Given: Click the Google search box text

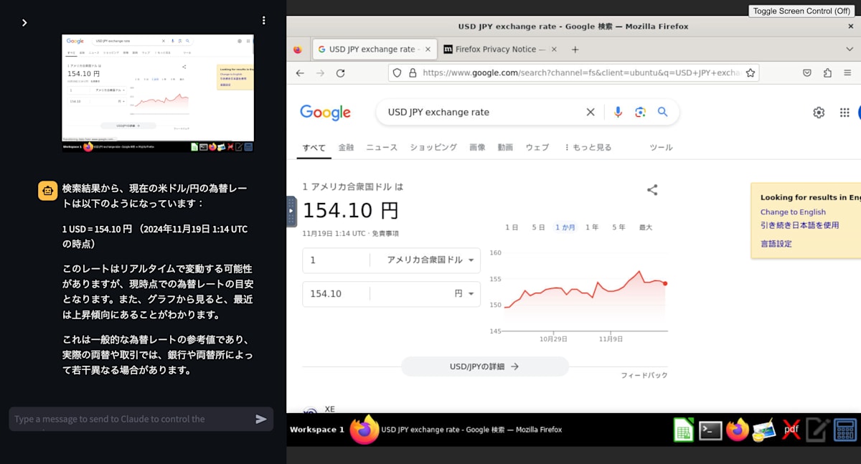Looking at the screenshot, I should (x=438, y=112).
